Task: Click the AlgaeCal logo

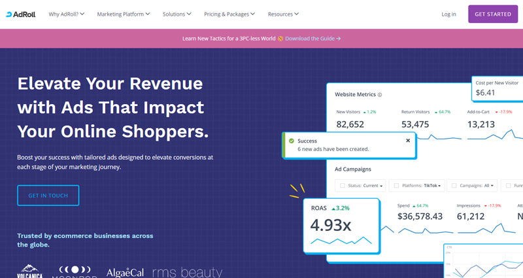Action: click(125, 273)
